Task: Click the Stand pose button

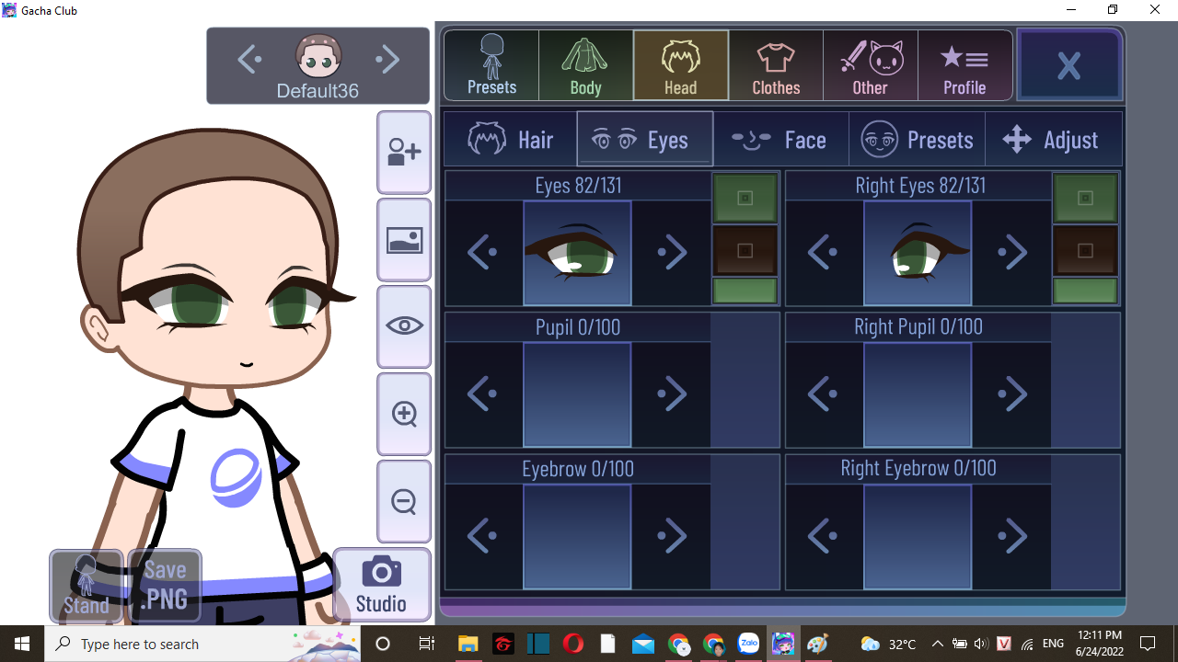Action: coord(87,586)
